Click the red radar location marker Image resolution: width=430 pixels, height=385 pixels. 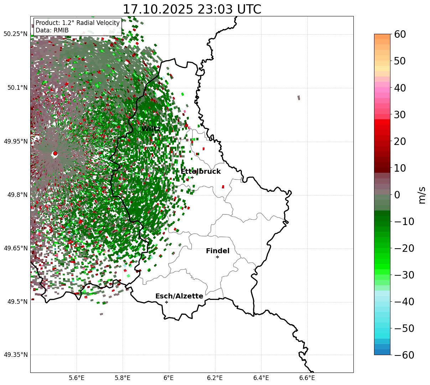55,154
